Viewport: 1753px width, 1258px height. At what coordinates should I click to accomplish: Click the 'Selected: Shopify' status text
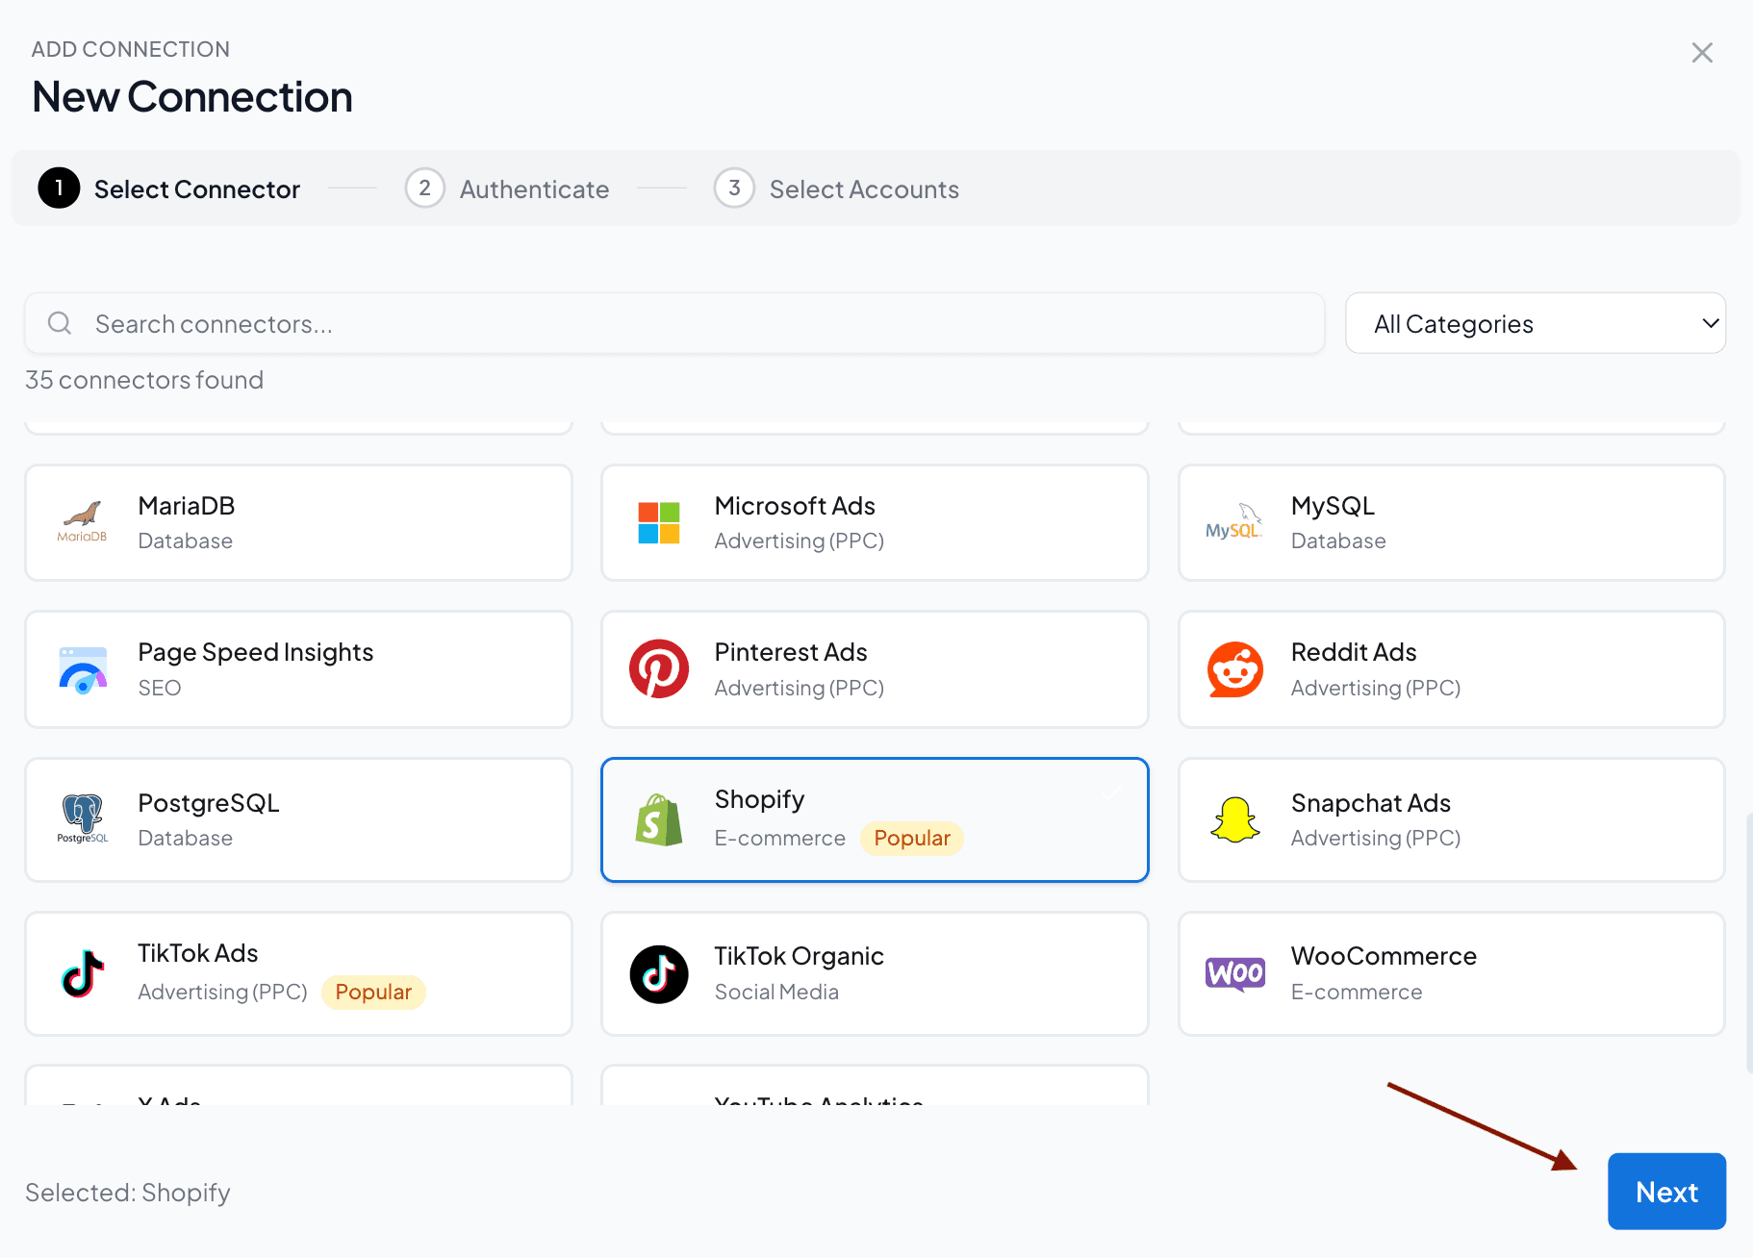pos(128,1193)
